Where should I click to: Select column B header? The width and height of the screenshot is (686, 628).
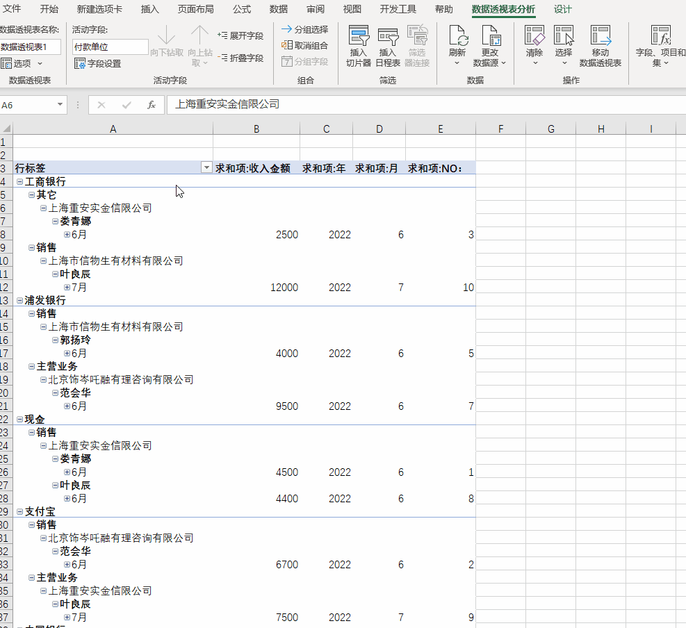256,129
